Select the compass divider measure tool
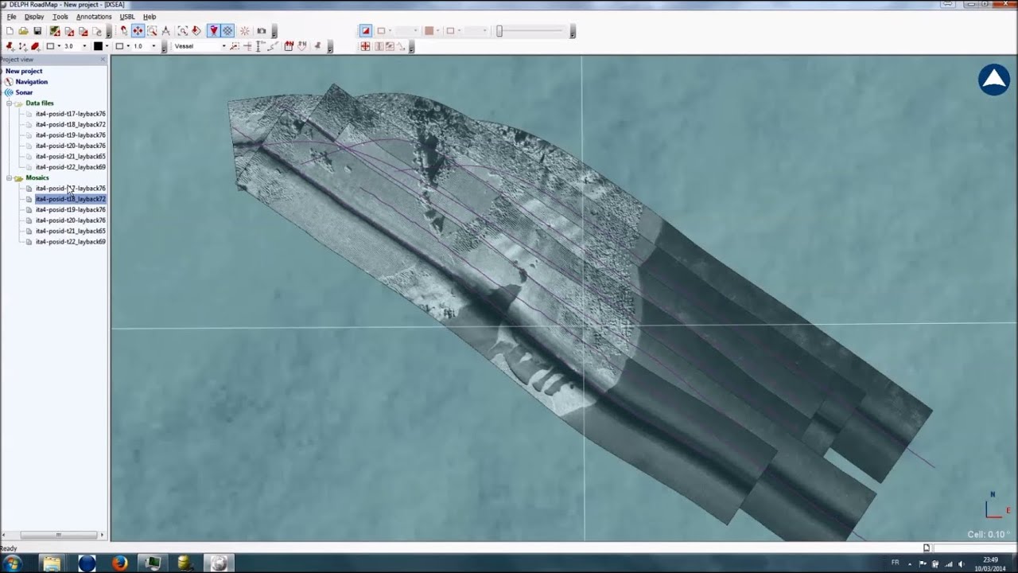 (165, 31)
